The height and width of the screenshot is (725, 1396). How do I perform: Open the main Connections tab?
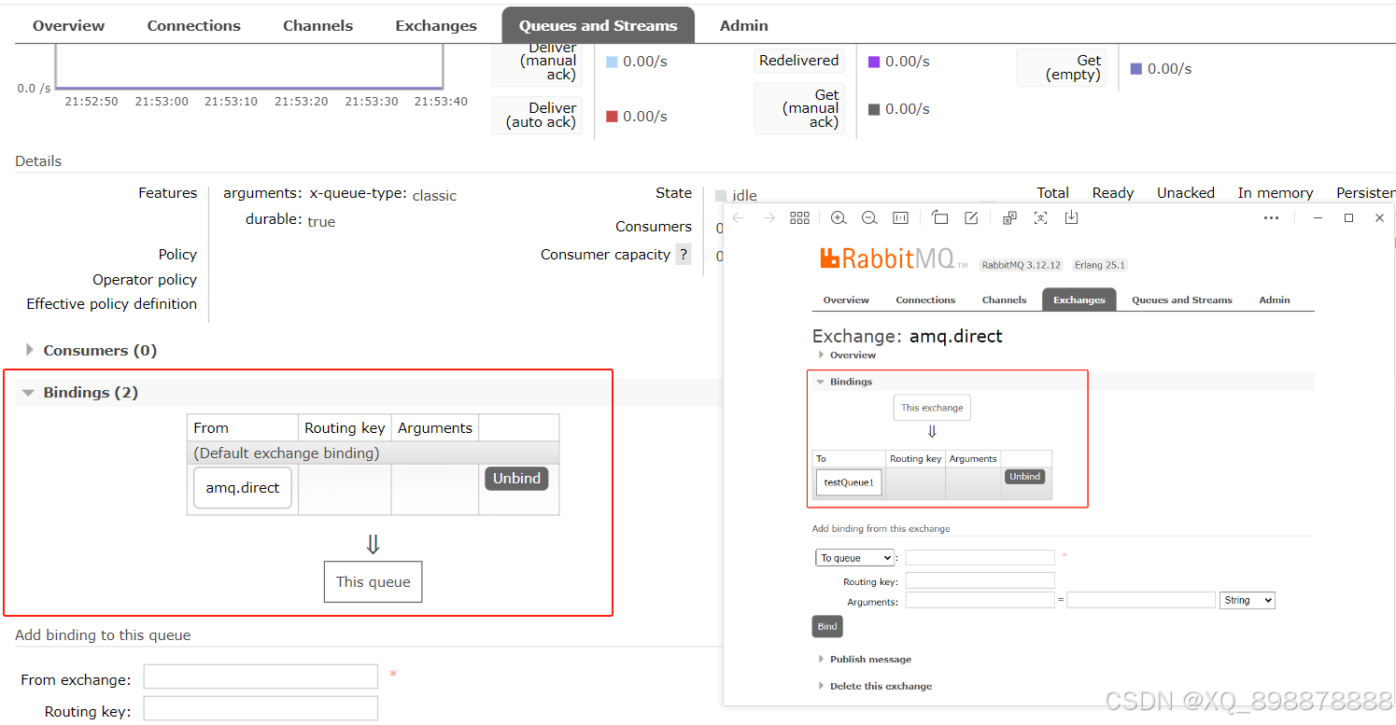pos(194,26)
